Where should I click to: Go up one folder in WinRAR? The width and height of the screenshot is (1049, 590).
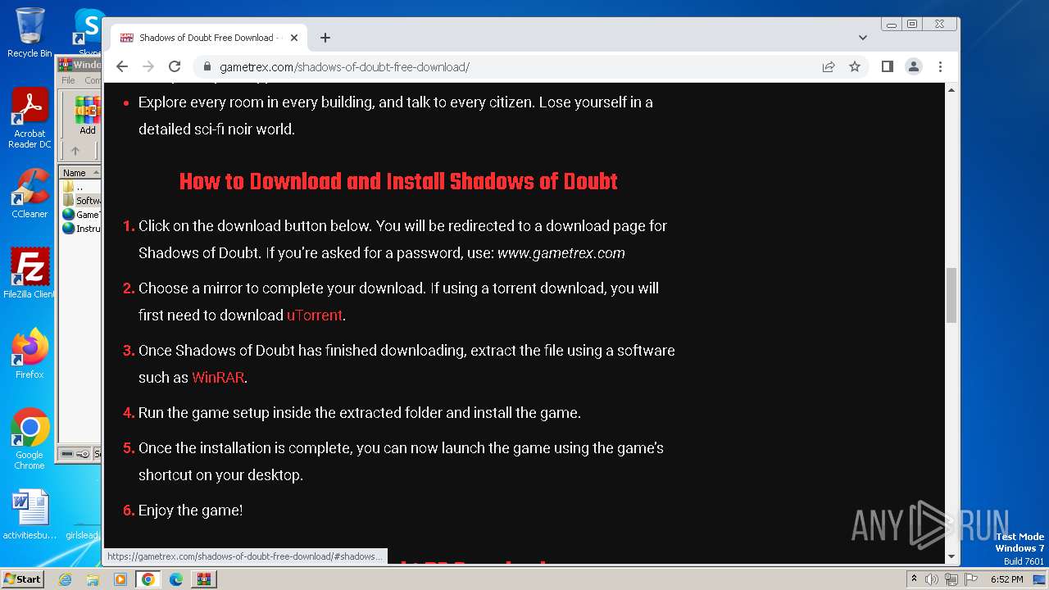(x=75, y=151)
